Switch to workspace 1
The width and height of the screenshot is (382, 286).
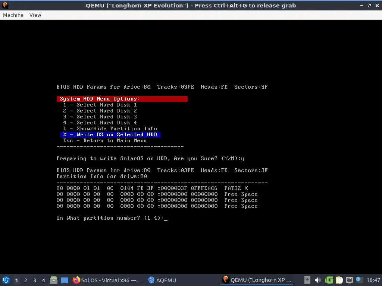coord(16,280)
